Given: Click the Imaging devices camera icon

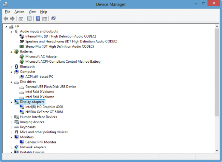Looking at the screenshot, I should (16, 122).
